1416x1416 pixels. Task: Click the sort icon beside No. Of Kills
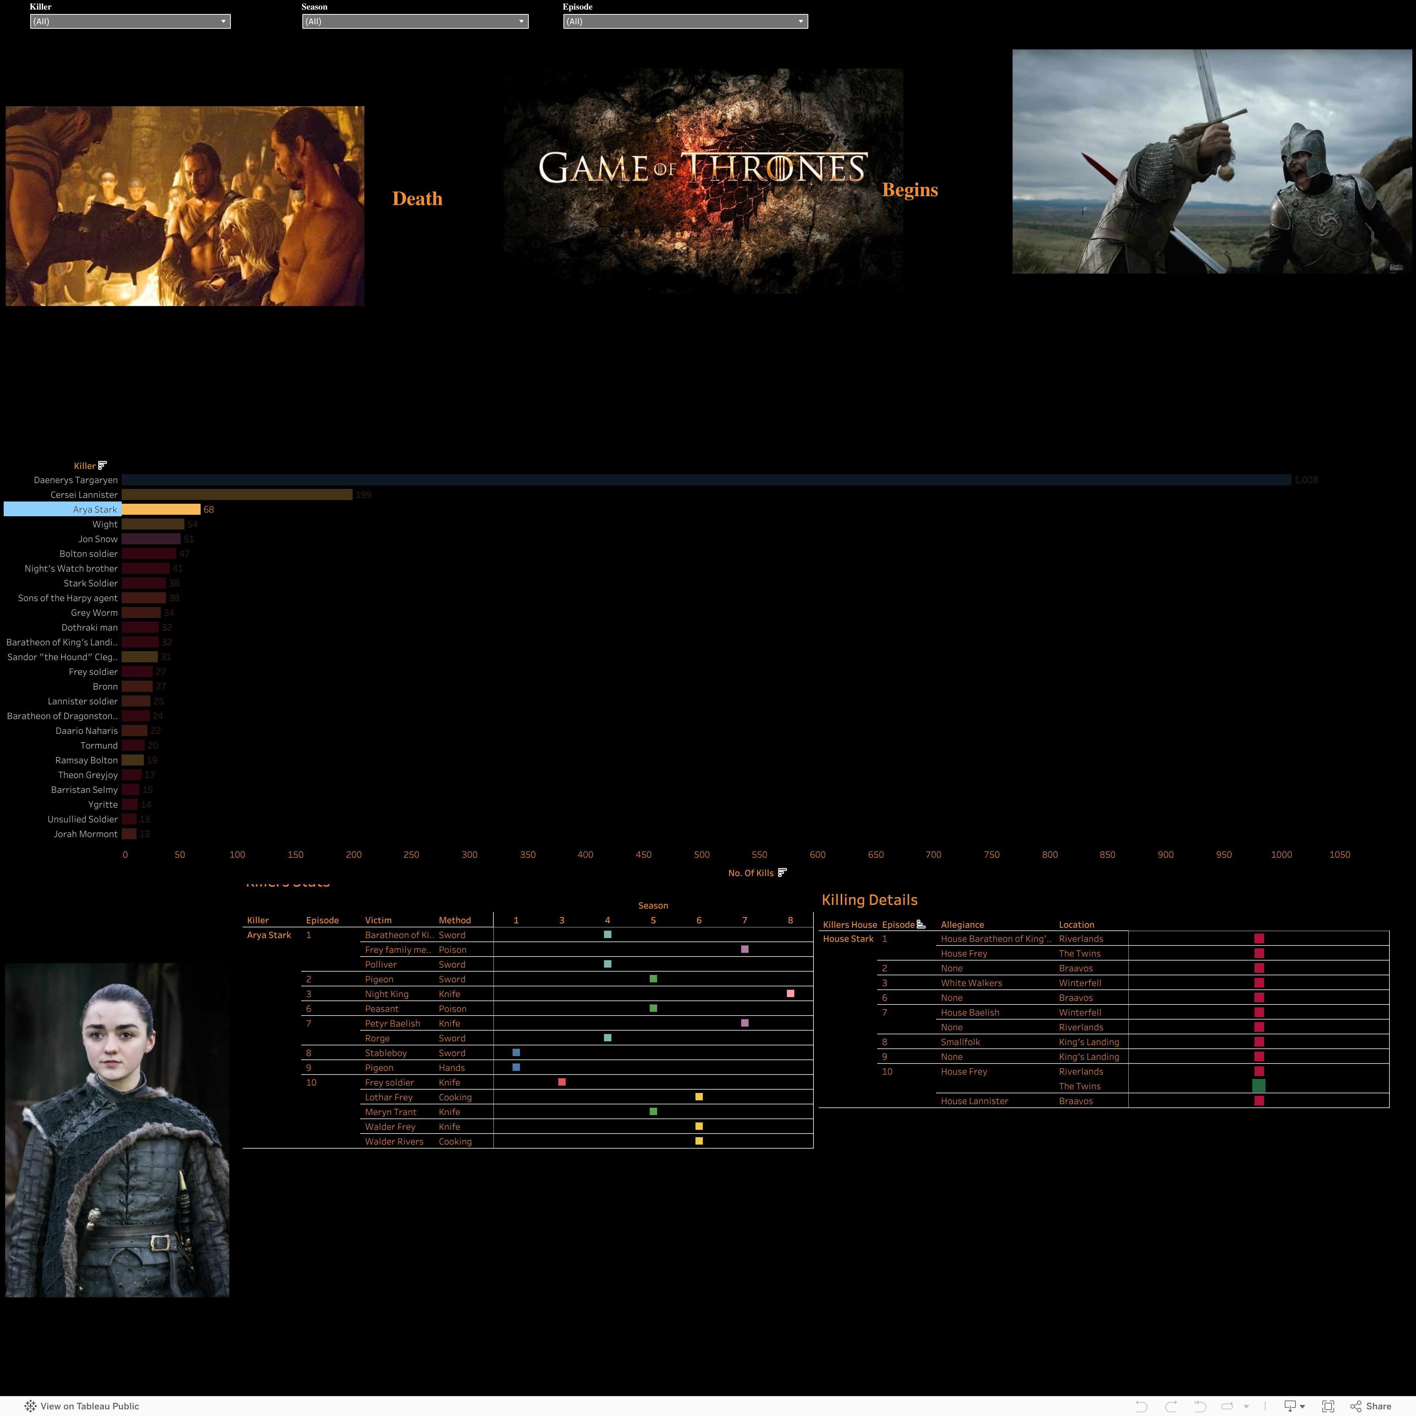(x=782, y=872)
